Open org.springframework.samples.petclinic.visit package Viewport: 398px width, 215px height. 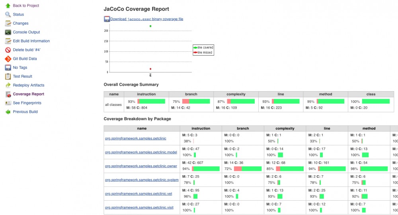point(139,207)
